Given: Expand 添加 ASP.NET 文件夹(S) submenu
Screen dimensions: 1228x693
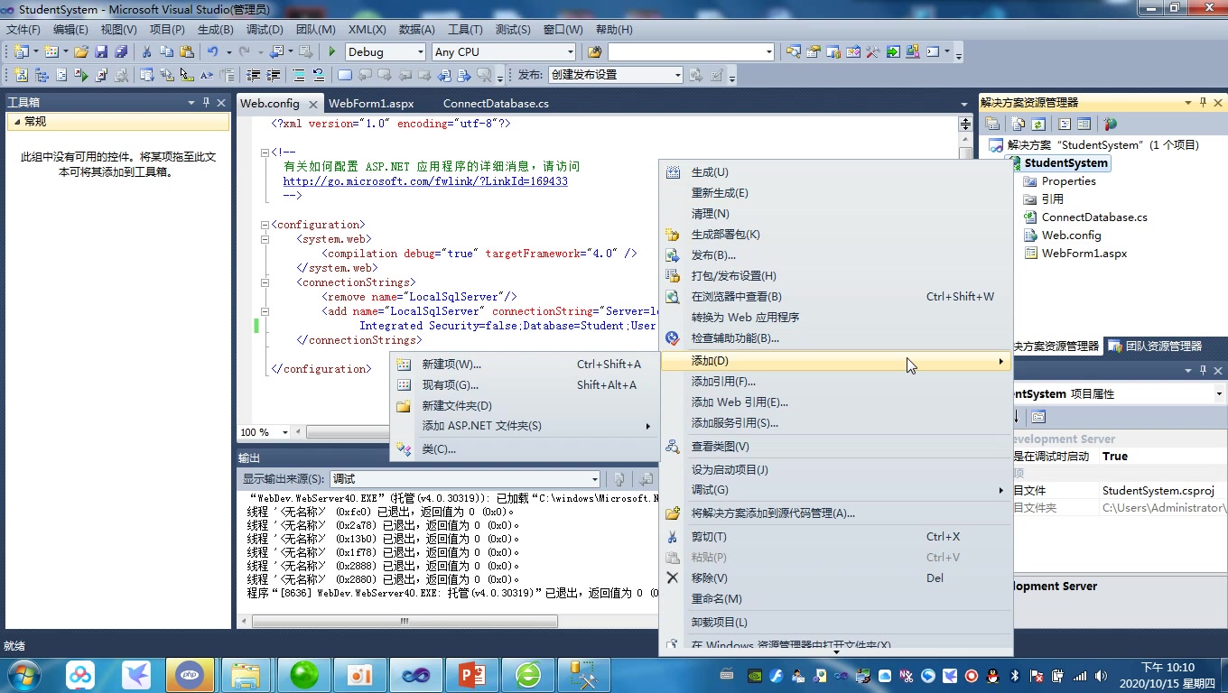Looking at the screenshot, I should click(524, 426).
